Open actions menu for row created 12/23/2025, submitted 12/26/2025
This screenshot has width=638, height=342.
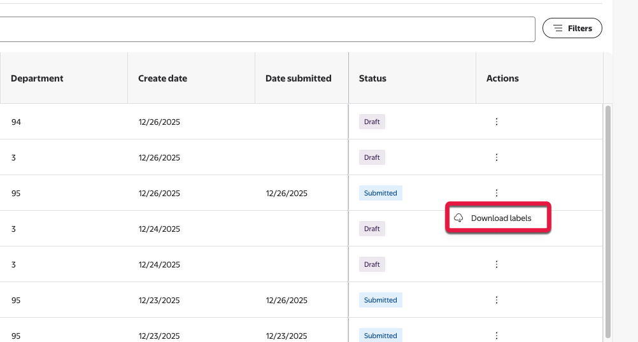point(497,300)
